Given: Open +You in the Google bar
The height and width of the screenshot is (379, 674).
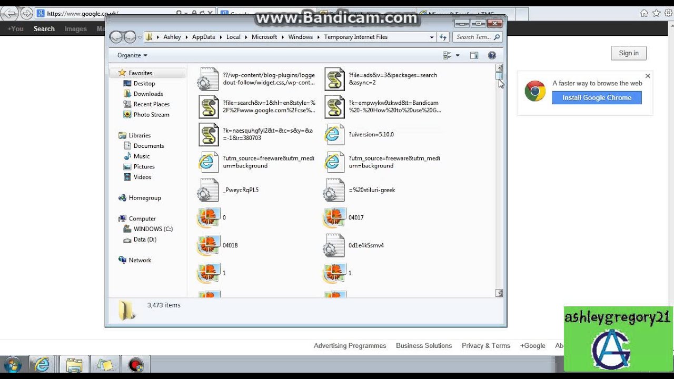Looking at the screenshot, I should [16, 29].
